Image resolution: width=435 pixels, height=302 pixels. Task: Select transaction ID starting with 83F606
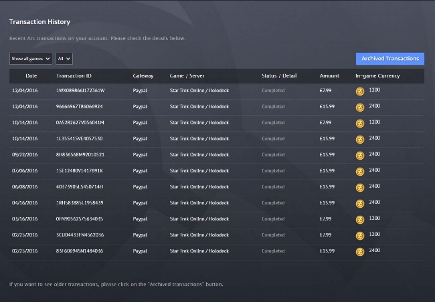tap(80, 251)
